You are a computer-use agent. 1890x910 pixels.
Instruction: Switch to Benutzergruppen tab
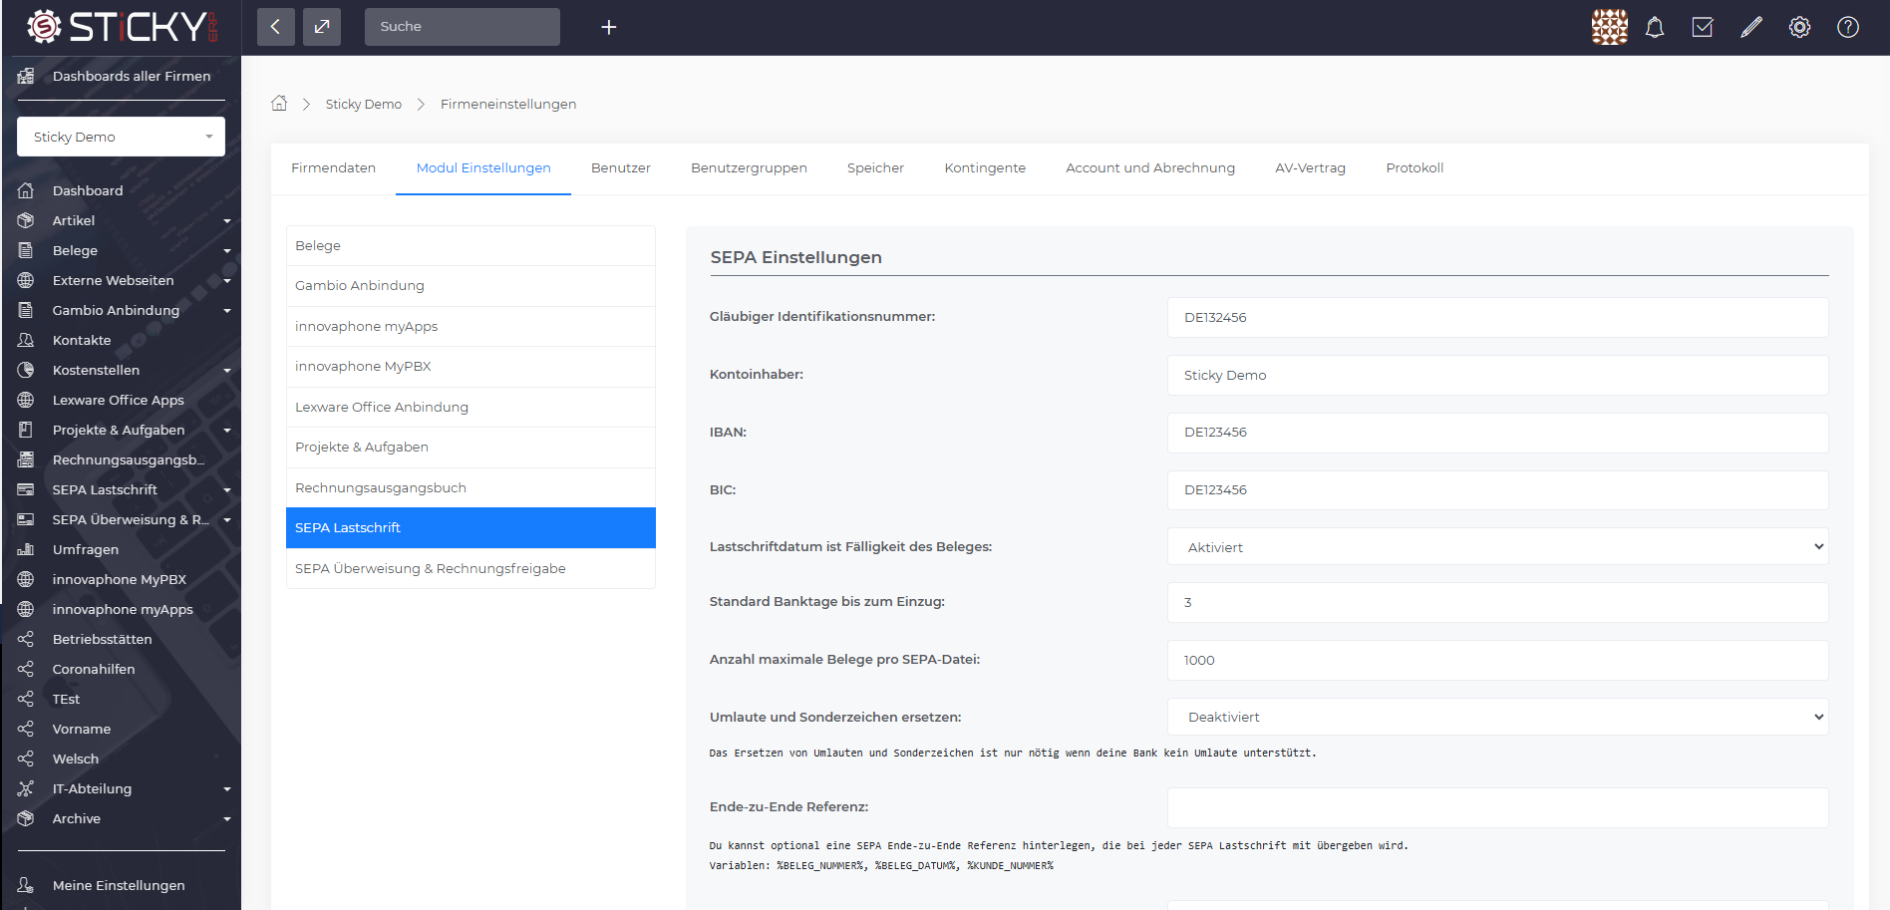[x=749, y=167]
